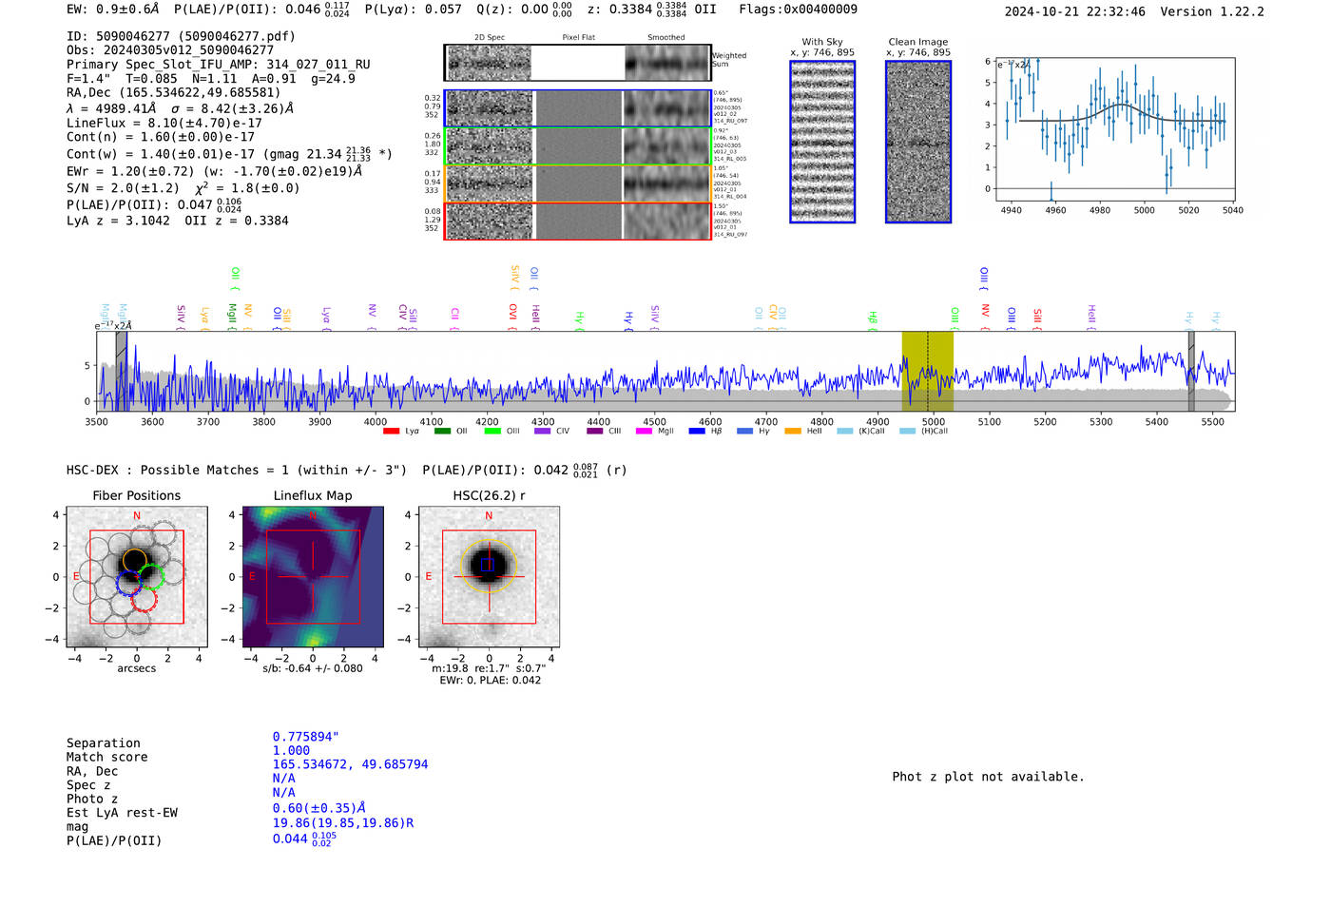Click the "Phot z plot not available." text
The image size is (1331, 906).
tap(988, 777)
